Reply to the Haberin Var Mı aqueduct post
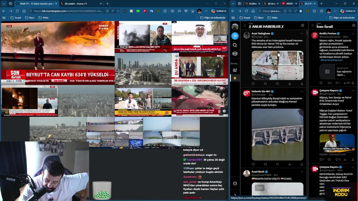Screen dimensions: 358x201 pos(253,164)
